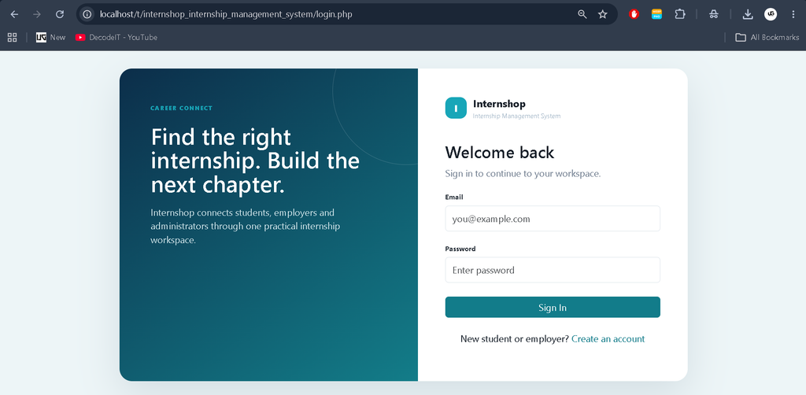The image size is (806, 395).
Task: Click the browser forward arrow
Action: 37,14
